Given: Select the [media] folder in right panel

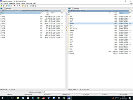Looking at the screenshot, I should coord(101,31).
